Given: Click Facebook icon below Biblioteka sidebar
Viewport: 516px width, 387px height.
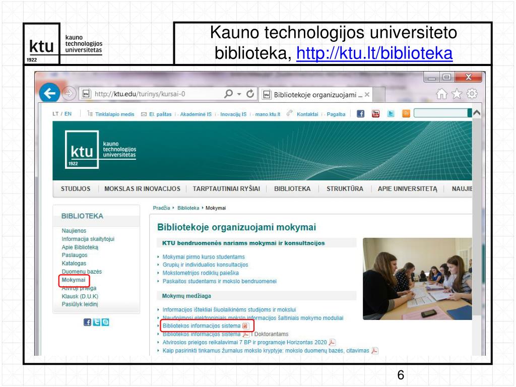Looking at the screenshot, I should click(87, 322).
